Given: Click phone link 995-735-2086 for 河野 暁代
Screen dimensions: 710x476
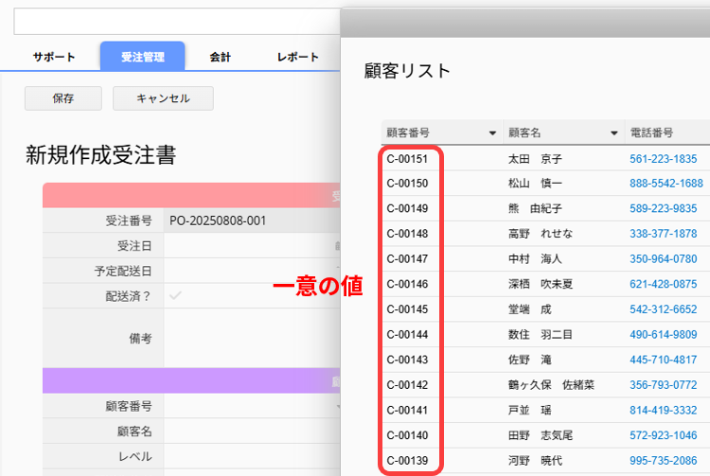Looking at the screenshot, I should 663,460.
